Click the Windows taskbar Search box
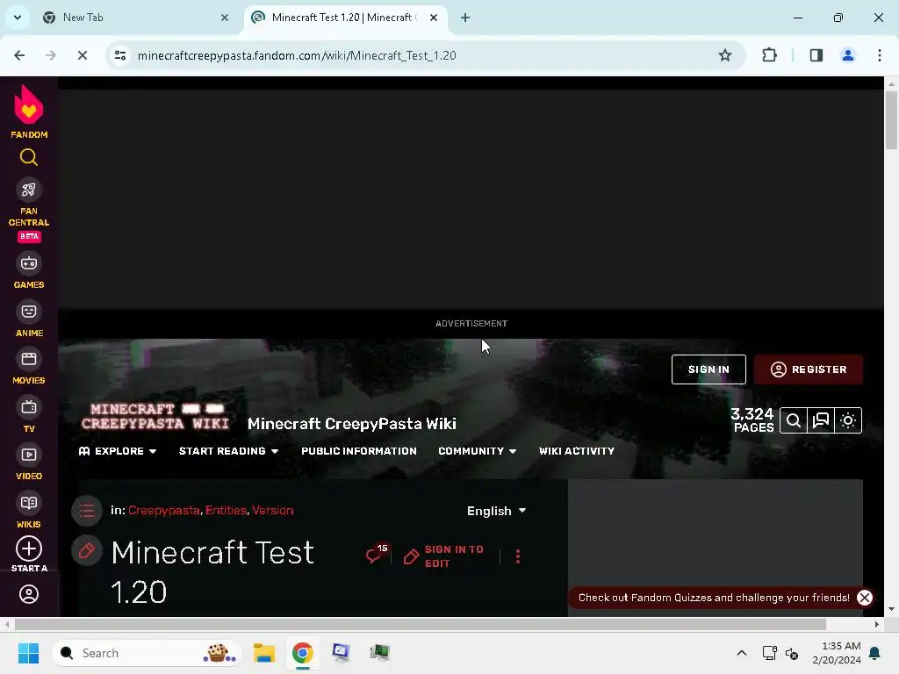Screen dimensions: 899x674 coord(147,653)
